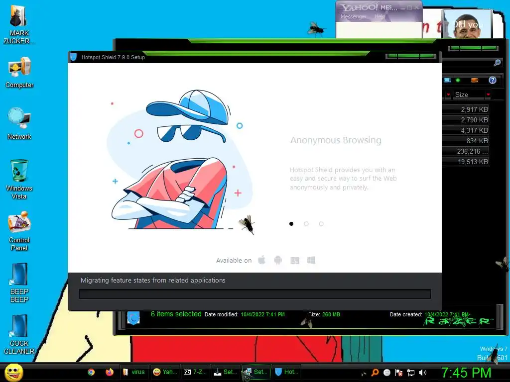Select the first slide dot in installer

291,224
